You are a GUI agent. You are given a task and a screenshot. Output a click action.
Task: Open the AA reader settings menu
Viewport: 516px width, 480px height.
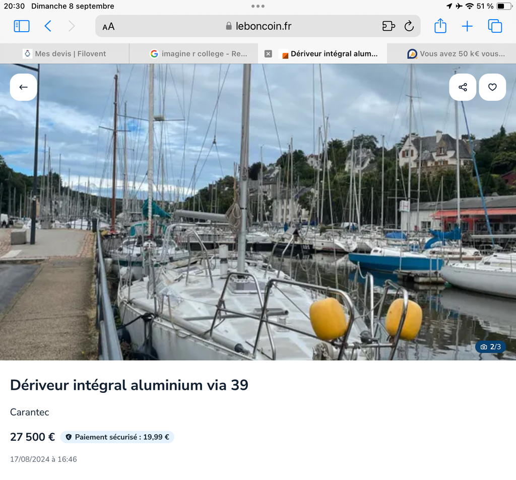click(108, 27)
